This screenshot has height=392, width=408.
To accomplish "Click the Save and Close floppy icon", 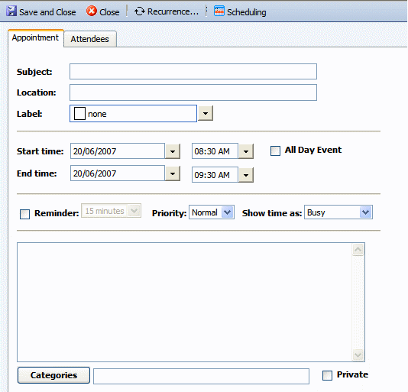I will click(11, 11).
